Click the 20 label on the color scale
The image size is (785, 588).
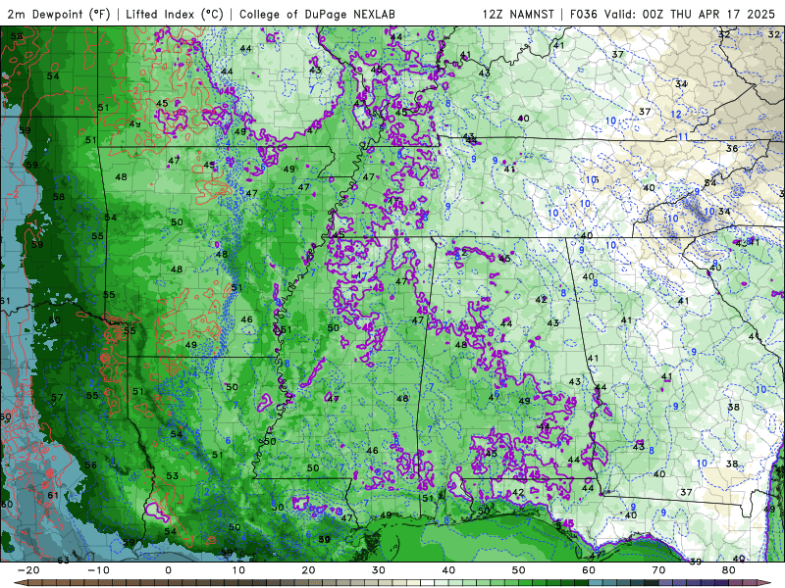(x=308, y=570)
